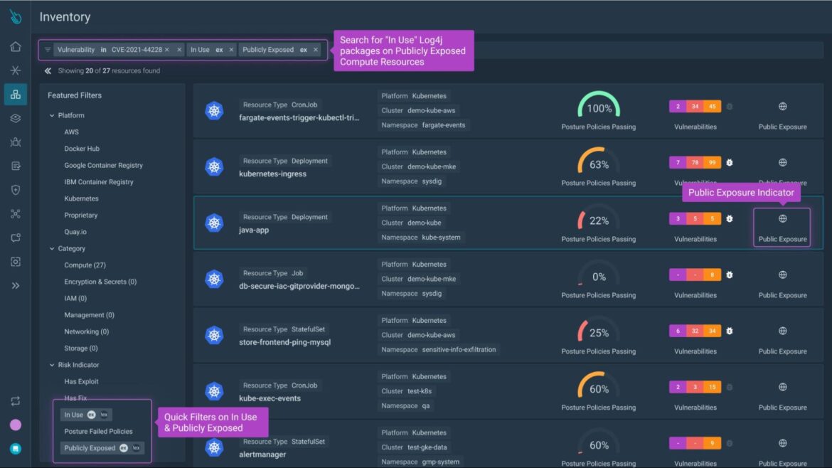Open the teal help chat icon

(16, 449)
